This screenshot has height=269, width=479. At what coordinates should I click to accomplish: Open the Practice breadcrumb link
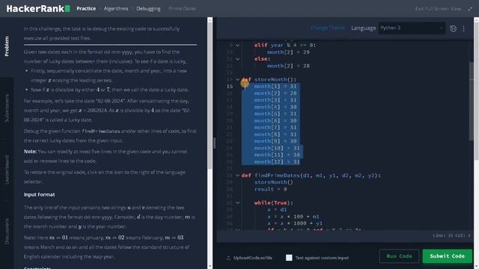pos(86,8)
